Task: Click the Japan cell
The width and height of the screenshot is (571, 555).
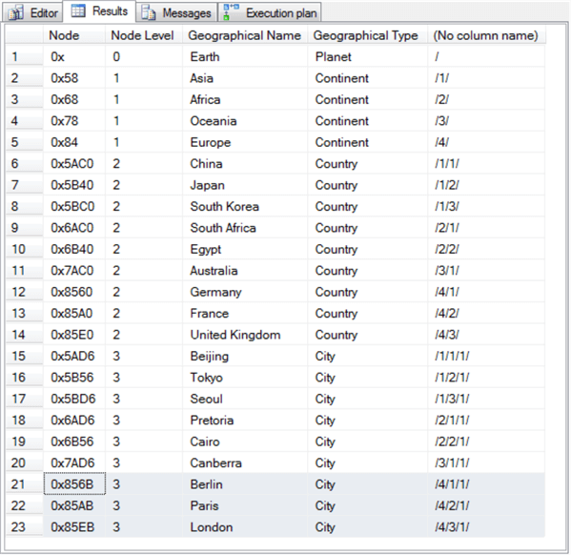Action: [x=245, y=185]
